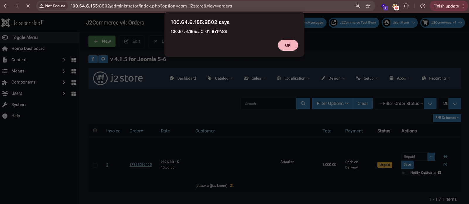Open the Apps dropdown menu
The image size is (469, 204).
400,78
